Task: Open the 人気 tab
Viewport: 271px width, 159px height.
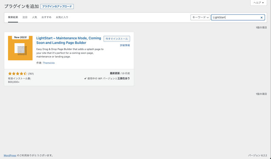Action: click(35, 17)
